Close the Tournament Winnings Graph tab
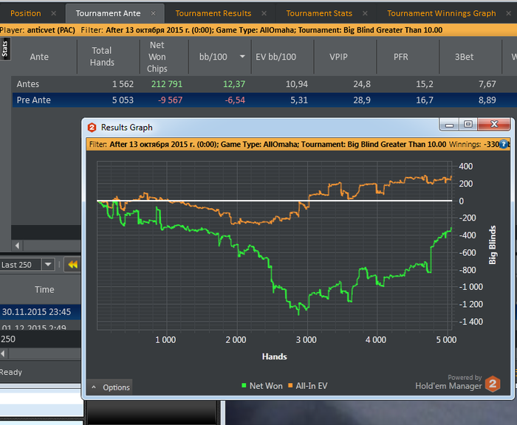517x425 pixels. (508, 13)
